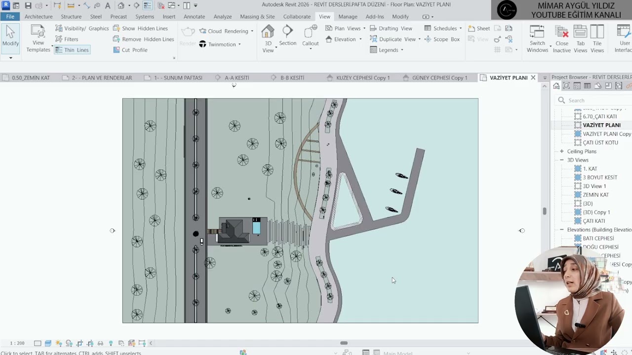Viewport: 632px width, 355px height.
Task: Click the Detail Level icon
Action: pos(38,343)
